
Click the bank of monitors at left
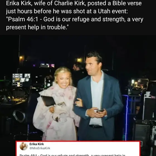(x=21, y=80)
